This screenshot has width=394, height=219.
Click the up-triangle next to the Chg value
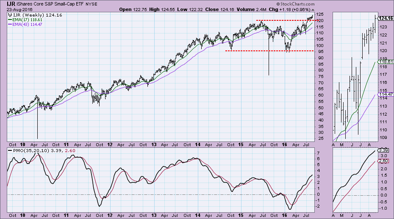[x=313, y=10]
